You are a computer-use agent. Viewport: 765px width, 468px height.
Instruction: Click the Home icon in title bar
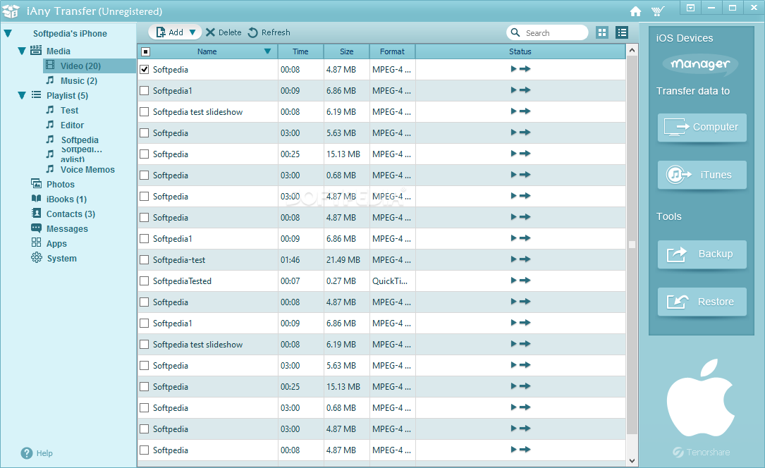tap(635, 11)
